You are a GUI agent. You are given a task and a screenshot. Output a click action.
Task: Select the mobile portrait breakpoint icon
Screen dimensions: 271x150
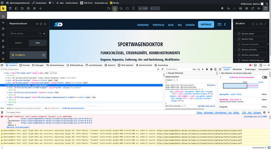coord(133,8)
